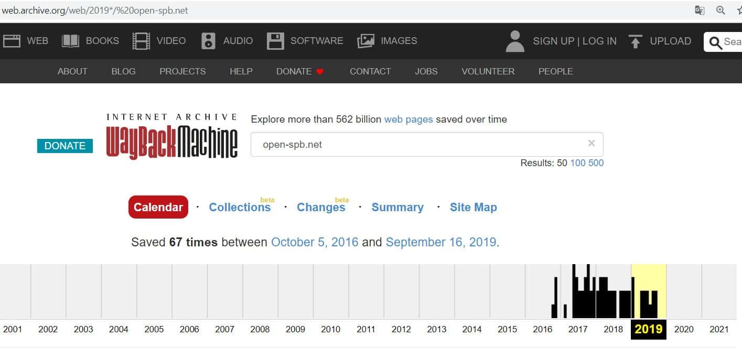Select year 2010 on the timeline
The height and width of the screenshot is (348, 742).
pos(330,329)
